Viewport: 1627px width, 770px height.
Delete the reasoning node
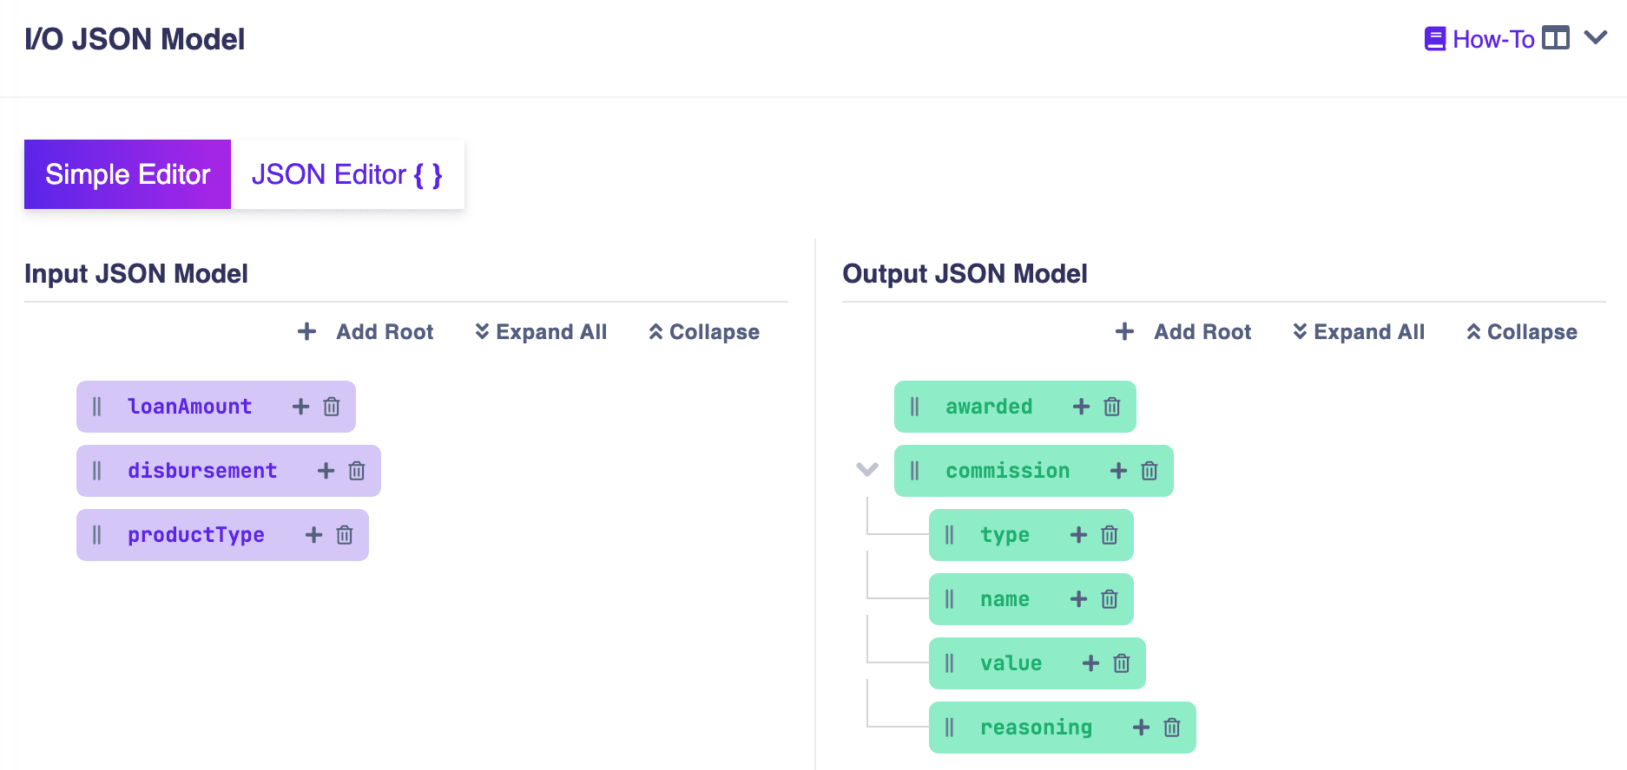click(1172, 728)
